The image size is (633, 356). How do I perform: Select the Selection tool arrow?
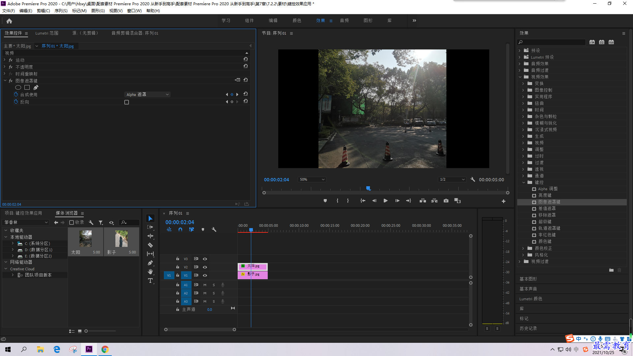pos(150,219)
